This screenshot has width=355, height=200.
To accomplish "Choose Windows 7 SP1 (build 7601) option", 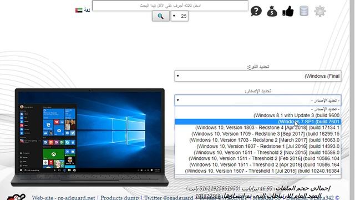I will 258,122.
